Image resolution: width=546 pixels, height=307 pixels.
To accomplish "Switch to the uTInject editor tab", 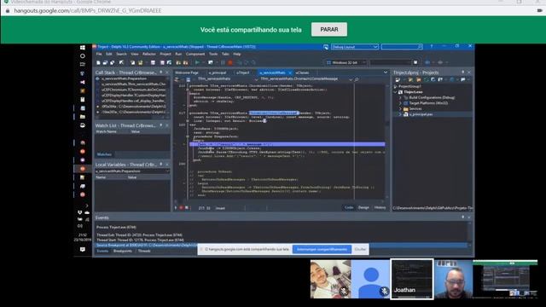I will (242, 72).
